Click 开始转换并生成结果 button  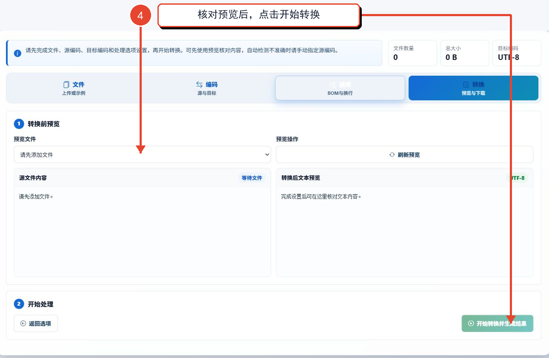497,324
